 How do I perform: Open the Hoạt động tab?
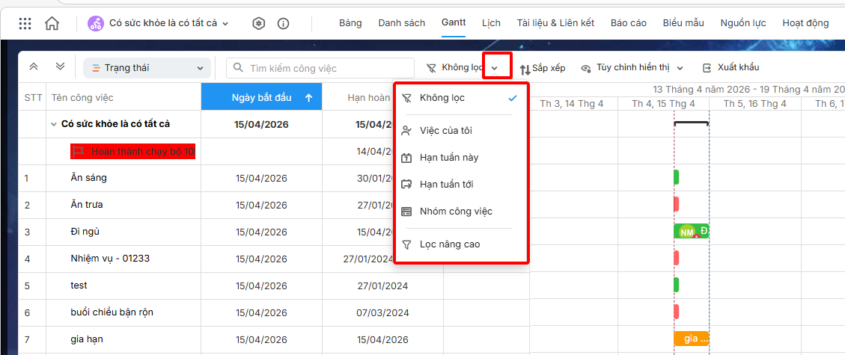805,23
